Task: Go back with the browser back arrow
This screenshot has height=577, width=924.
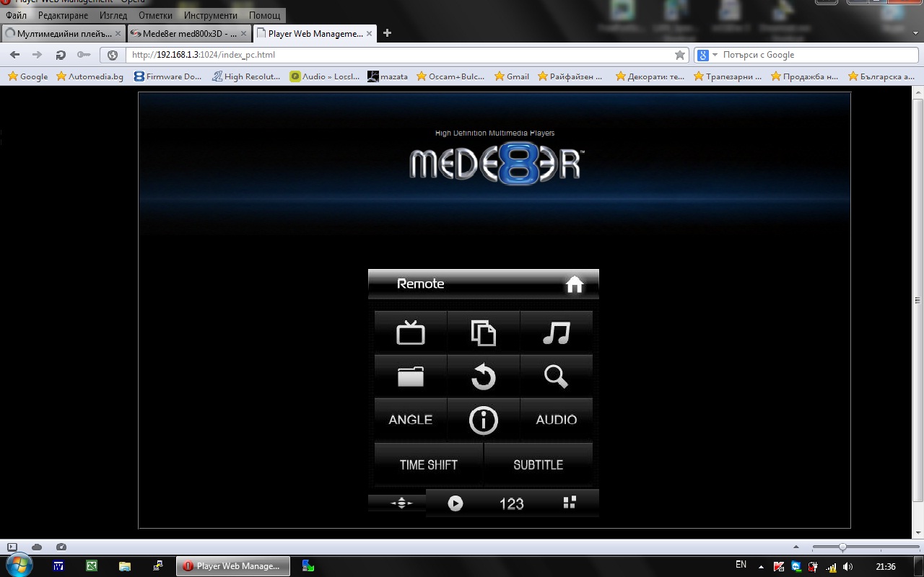Action: click(14, 55)
